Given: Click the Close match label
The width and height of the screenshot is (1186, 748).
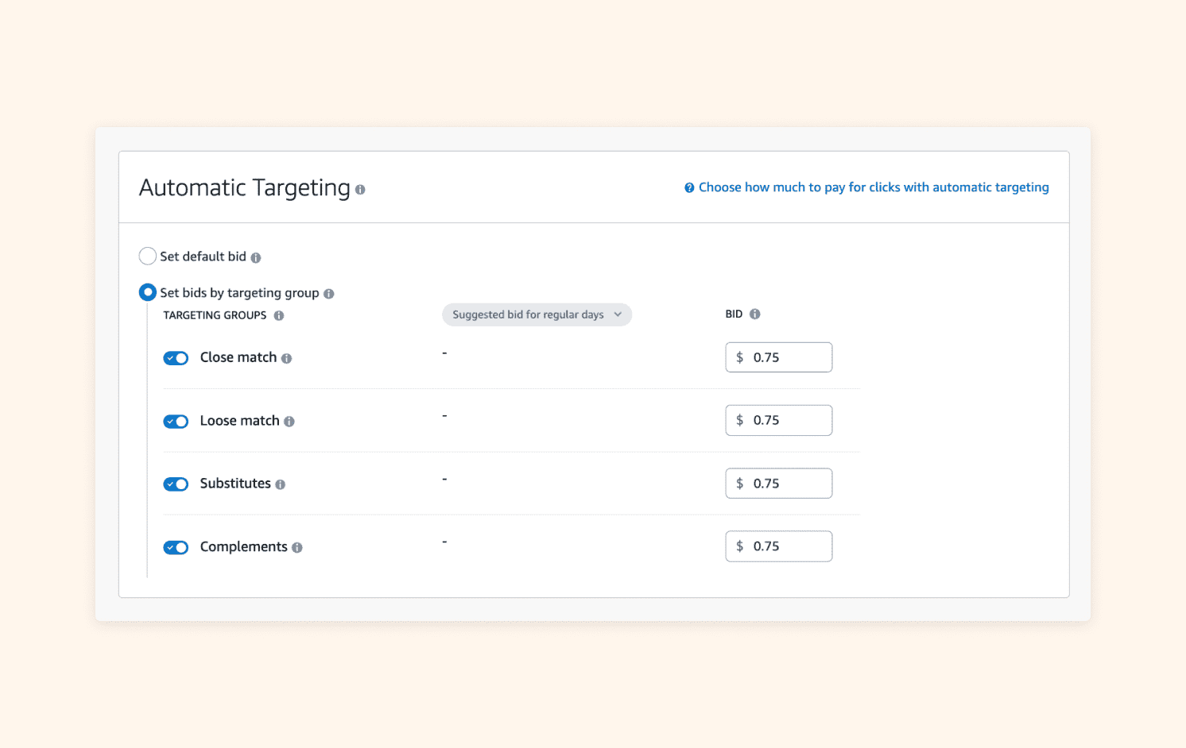Looking at the screenshot, I should [x=238, y=357].
